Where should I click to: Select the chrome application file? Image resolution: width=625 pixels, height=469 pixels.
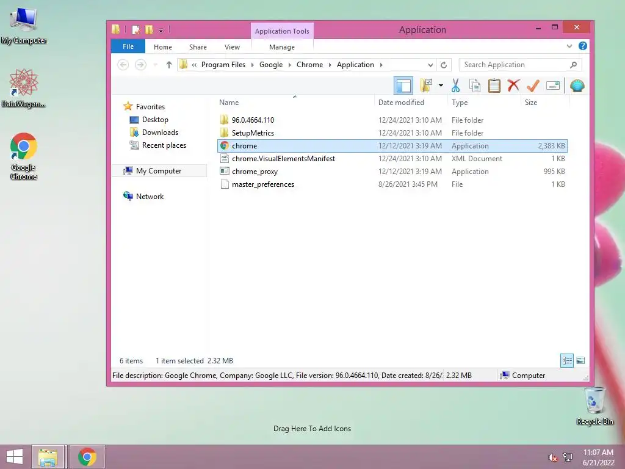(392, 145)
